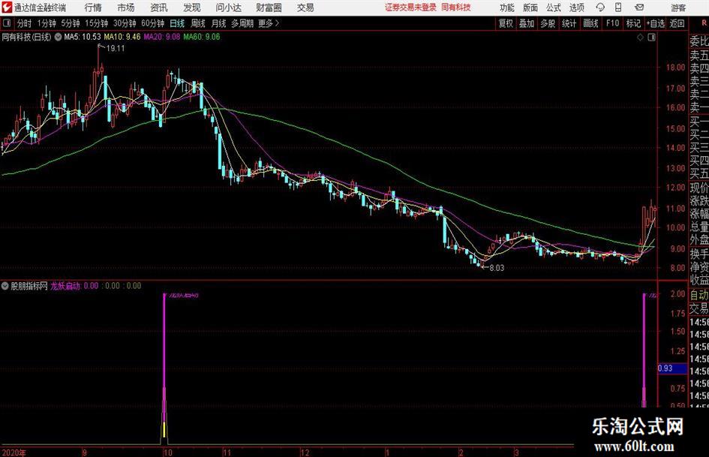Open the 交易 menu
This screenshot has width=709, height=457.
pos(305,8)
